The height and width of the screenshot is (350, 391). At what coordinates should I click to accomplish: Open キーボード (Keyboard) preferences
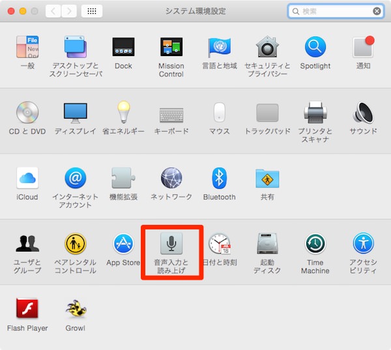(x=171, y=115)
